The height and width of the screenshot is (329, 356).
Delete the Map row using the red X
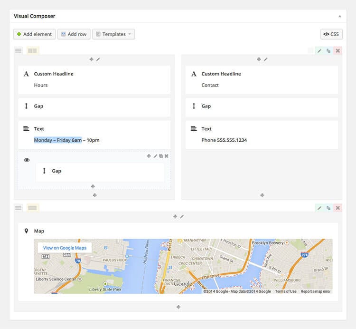pyautogui.click(x=338, y=208)
